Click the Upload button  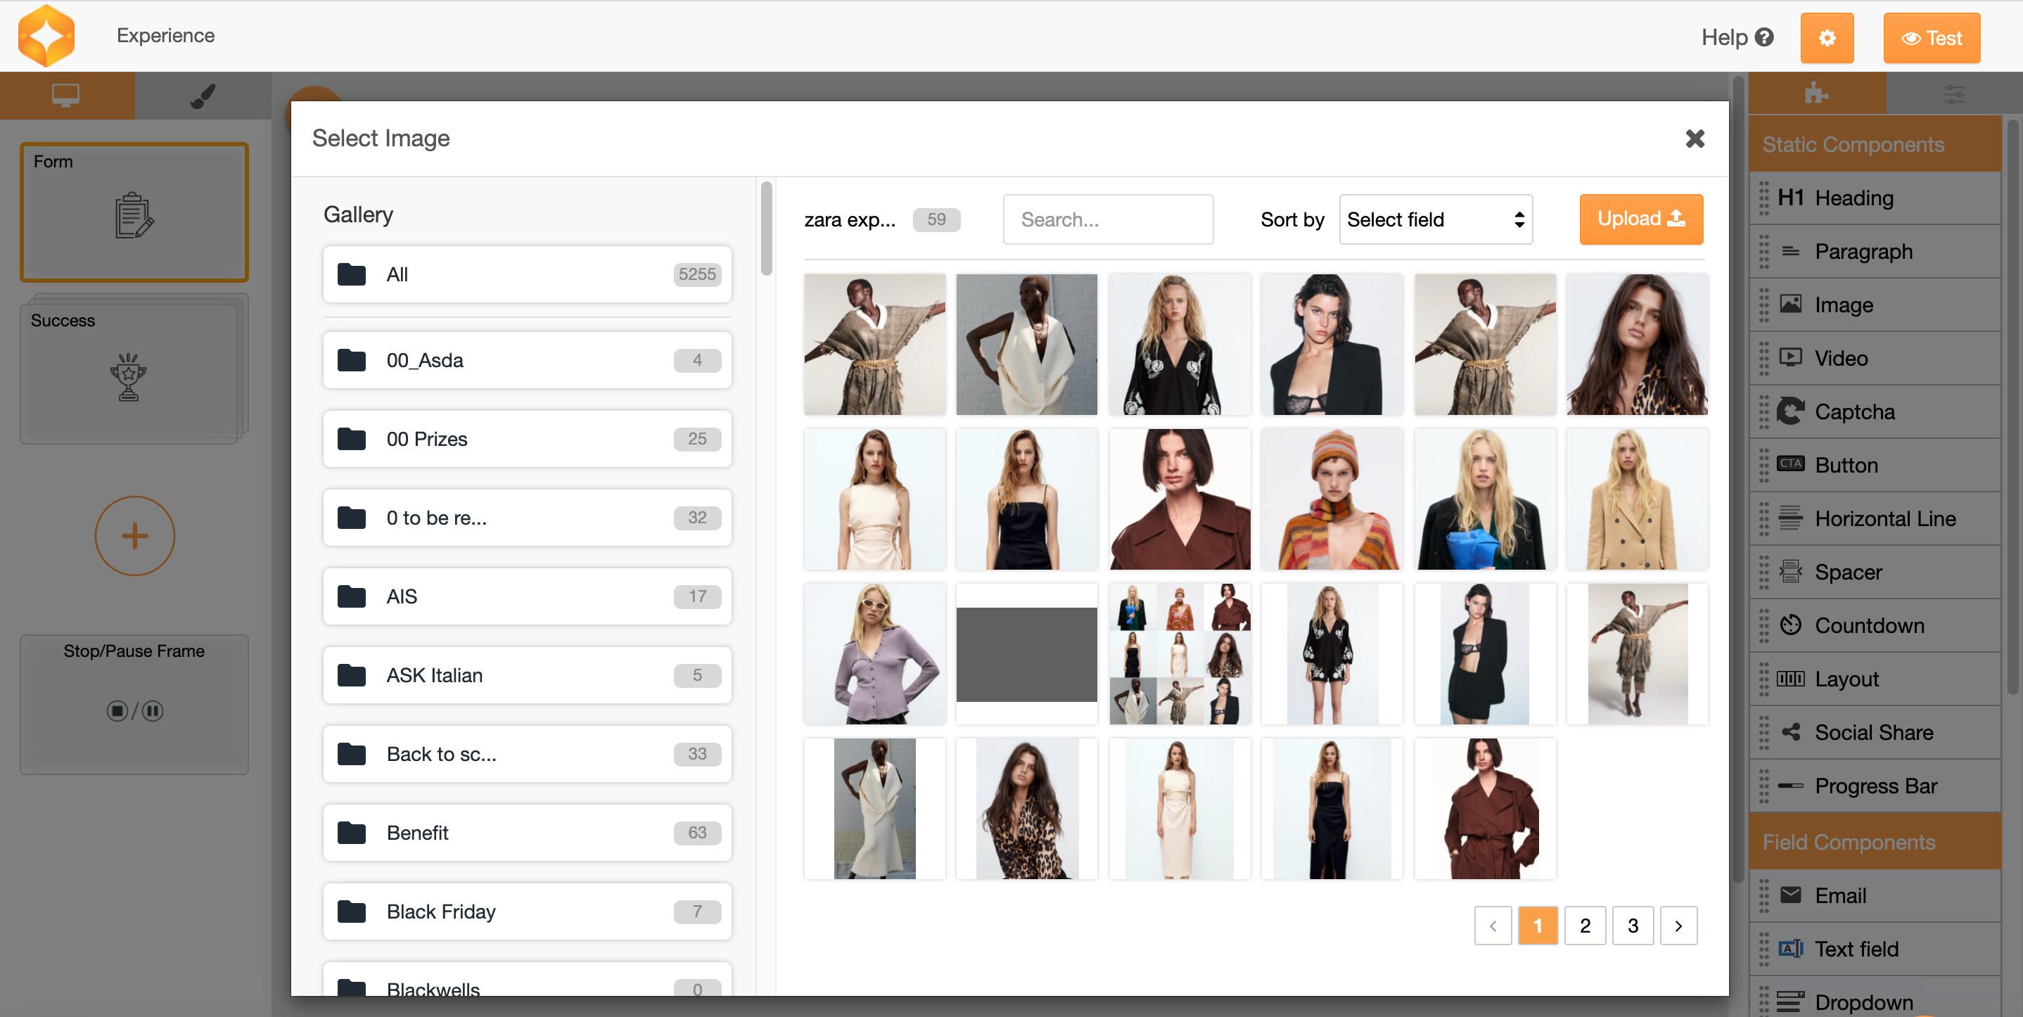(1640, 219)
